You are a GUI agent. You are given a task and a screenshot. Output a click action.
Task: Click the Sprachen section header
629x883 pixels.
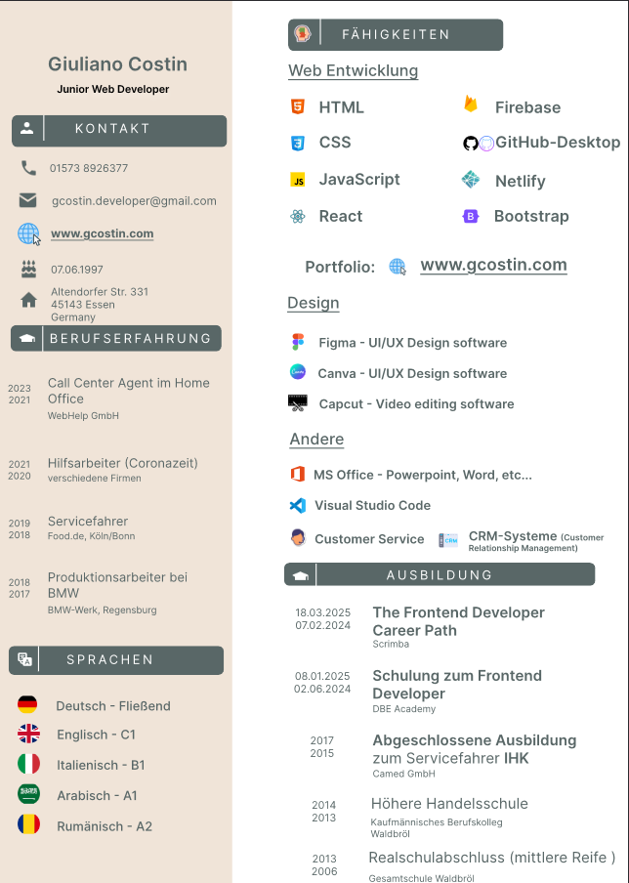[x=116, y=660]
